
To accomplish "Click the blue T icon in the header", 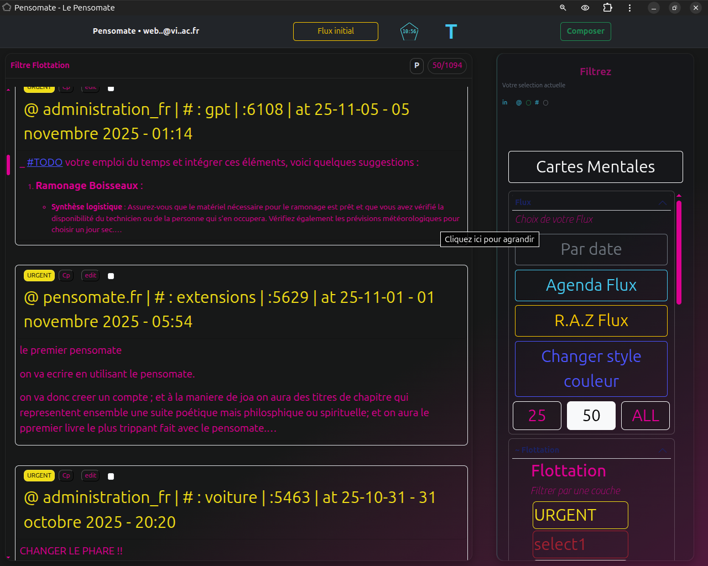I will coord(451,31).
